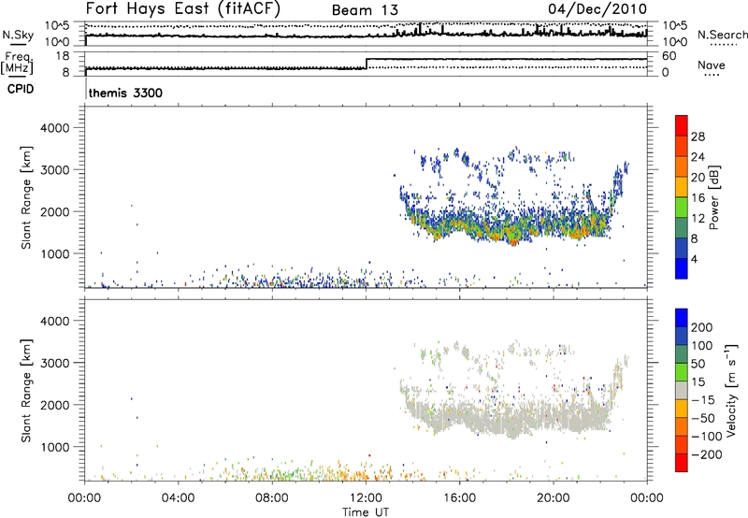This screenshot has width=748, height=518.
Task: Pick the dark blue top Velocity color segment
Action: point(682,318)
